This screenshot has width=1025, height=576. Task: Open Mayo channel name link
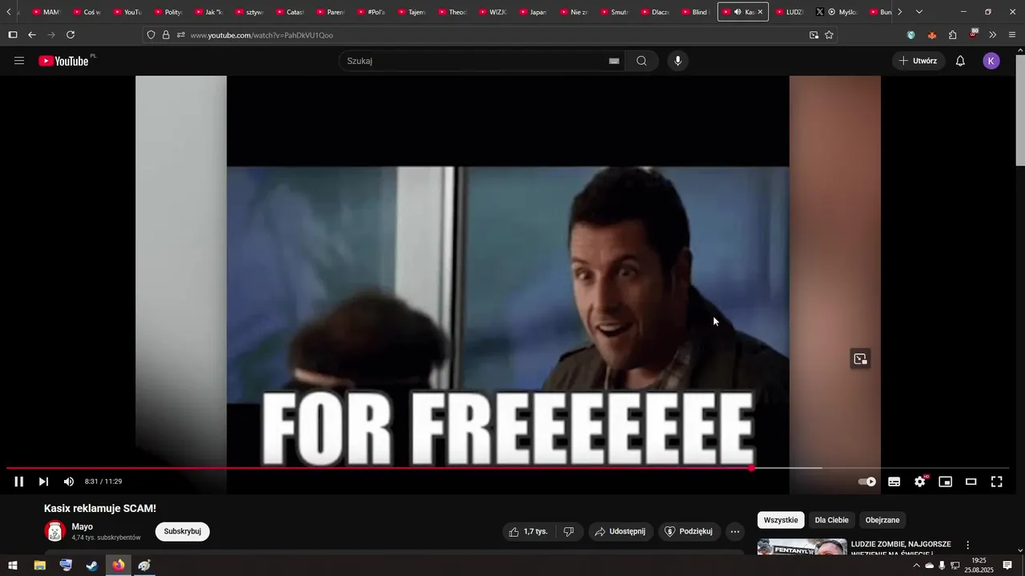(82, 526)
